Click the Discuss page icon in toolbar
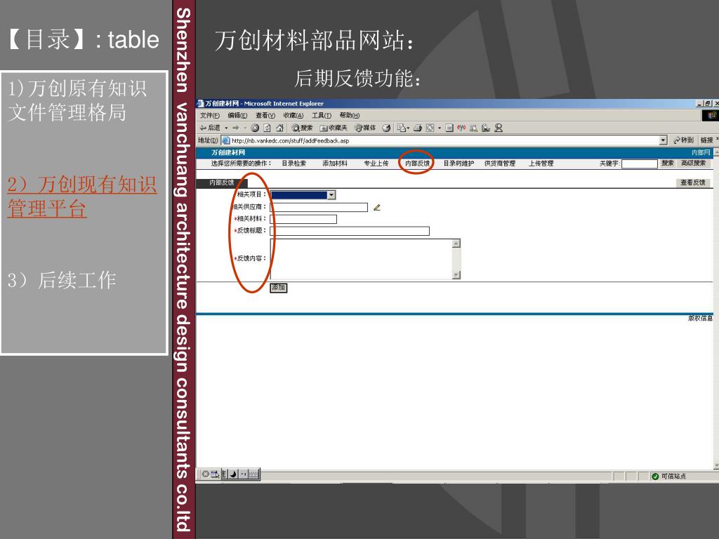Viewport: 719px width, 539px height. [x=450, y=128]
